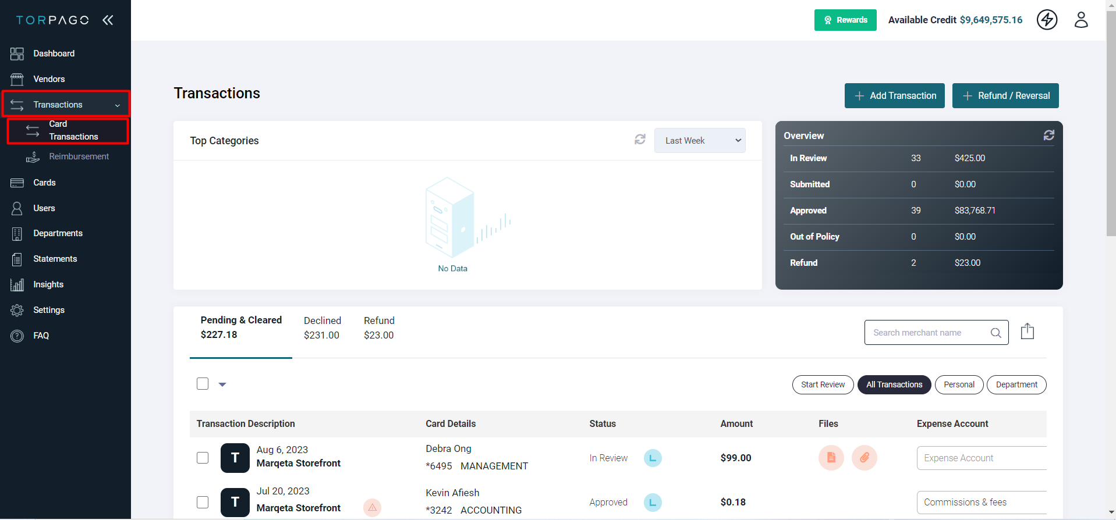Go to Cards in the sidebar

(x=44, y=183)
